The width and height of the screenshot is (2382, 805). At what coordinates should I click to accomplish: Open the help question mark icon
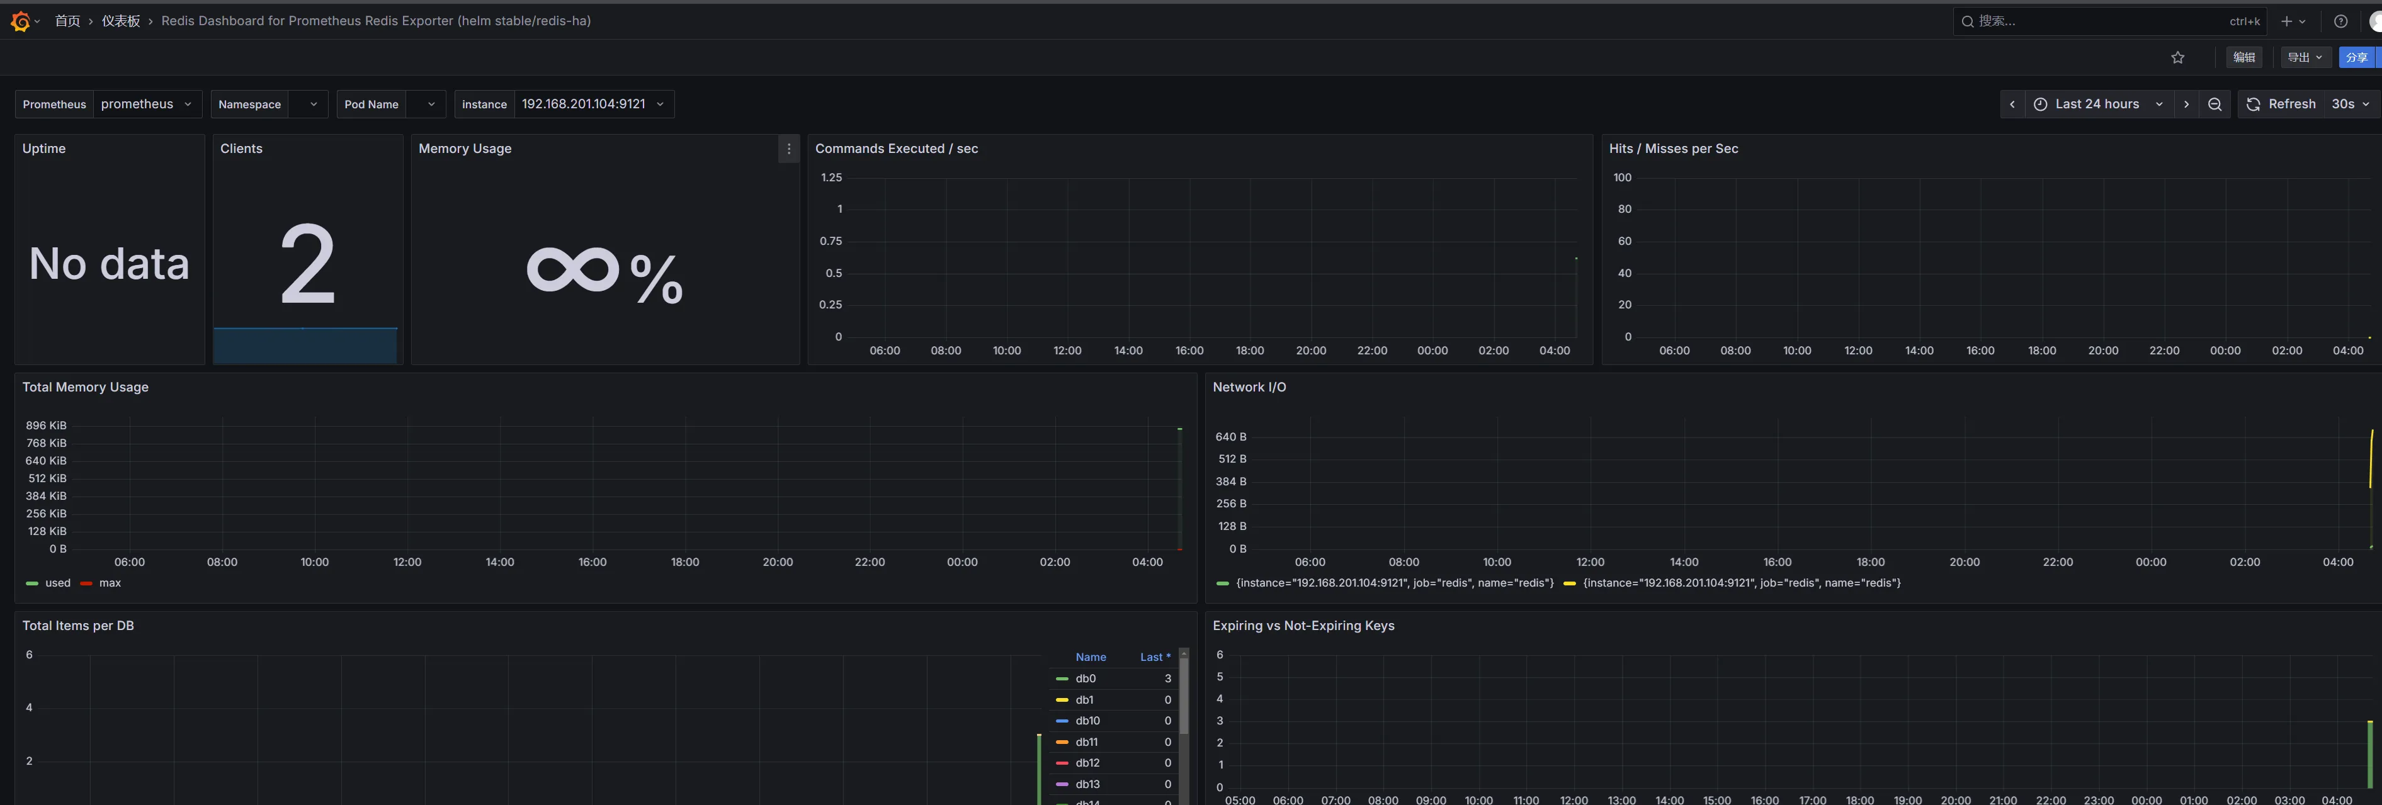[2340, 21]
